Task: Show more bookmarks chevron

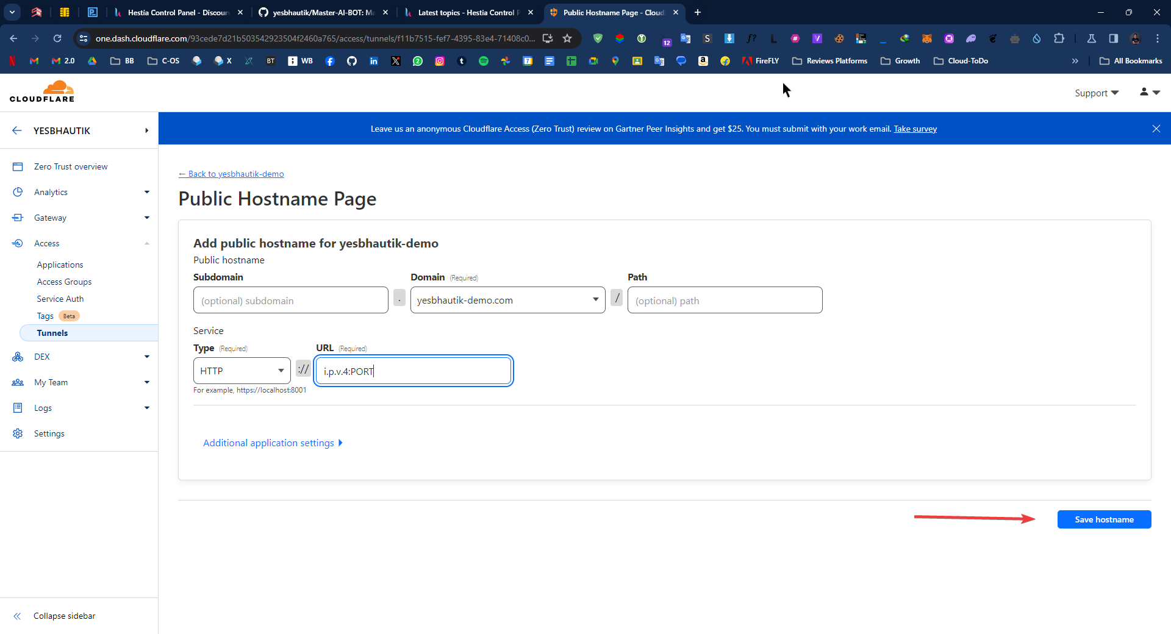Action: point(1075,61)
